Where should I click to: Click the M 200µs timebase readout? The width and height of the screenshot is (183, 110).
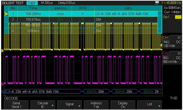point(47,3)
